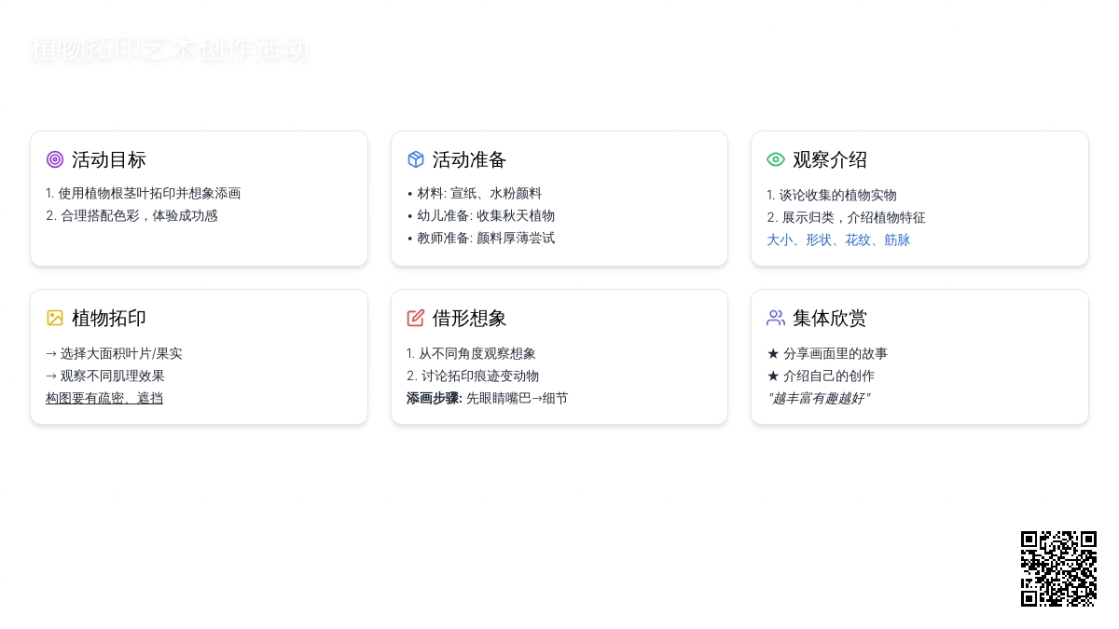Click the italic quote 越丰富有趣越好
Screen dimensions: 1119x629
(818, 398)
